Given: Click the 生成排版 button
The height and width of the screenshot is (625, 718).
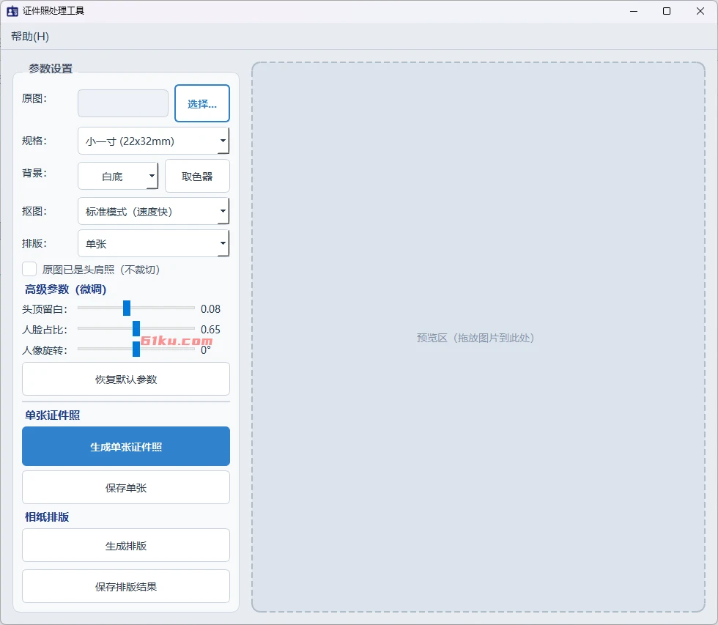Looking at the screenshot, I should (x=126, y=545).
